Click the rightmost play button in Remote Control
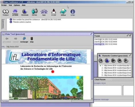Viewport: 135px width, 107px height. (x=126, y=60)
